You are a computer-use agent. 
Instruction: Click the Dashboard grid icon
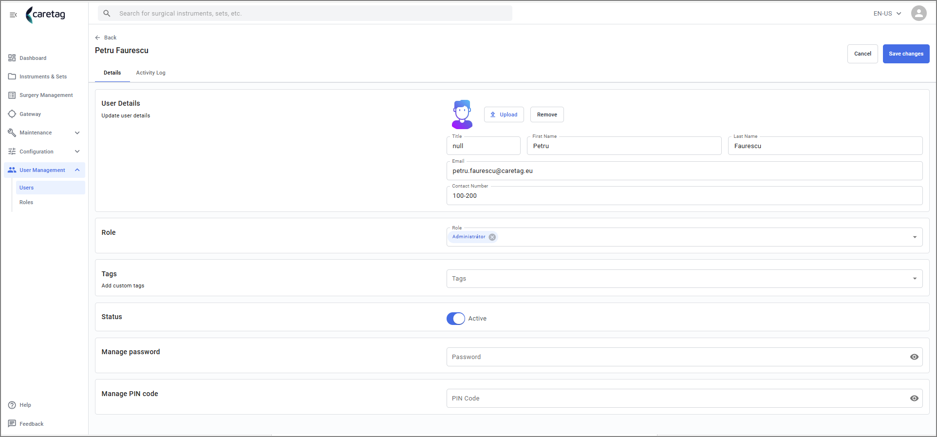12,58
